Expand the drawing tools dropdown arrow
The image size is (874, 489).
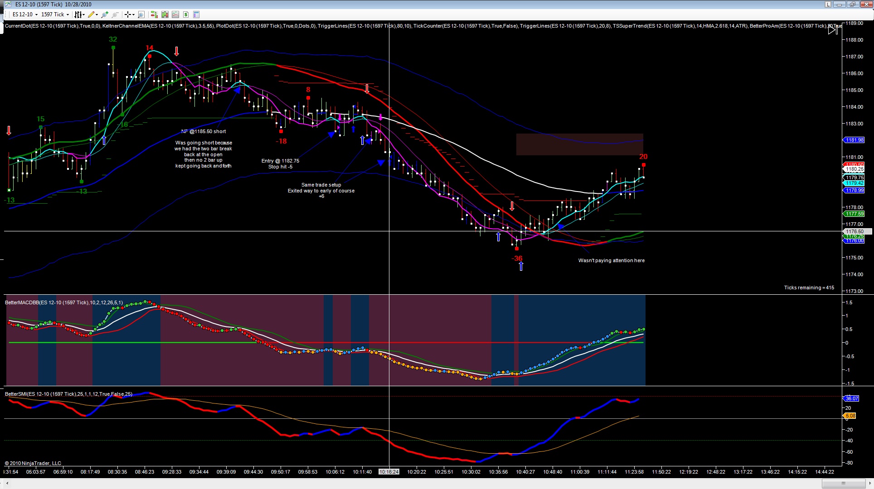(97, 14)
